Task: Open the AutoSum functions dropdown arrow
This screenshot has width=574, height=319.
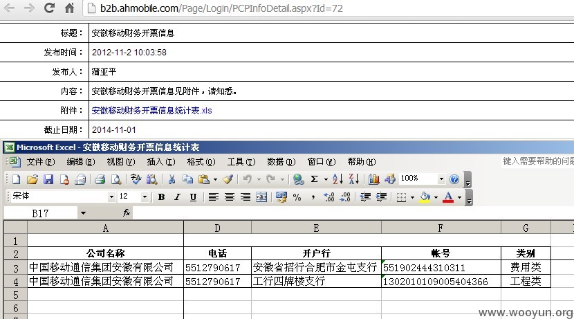Action: pyautogui.click(x=326, y=179)
